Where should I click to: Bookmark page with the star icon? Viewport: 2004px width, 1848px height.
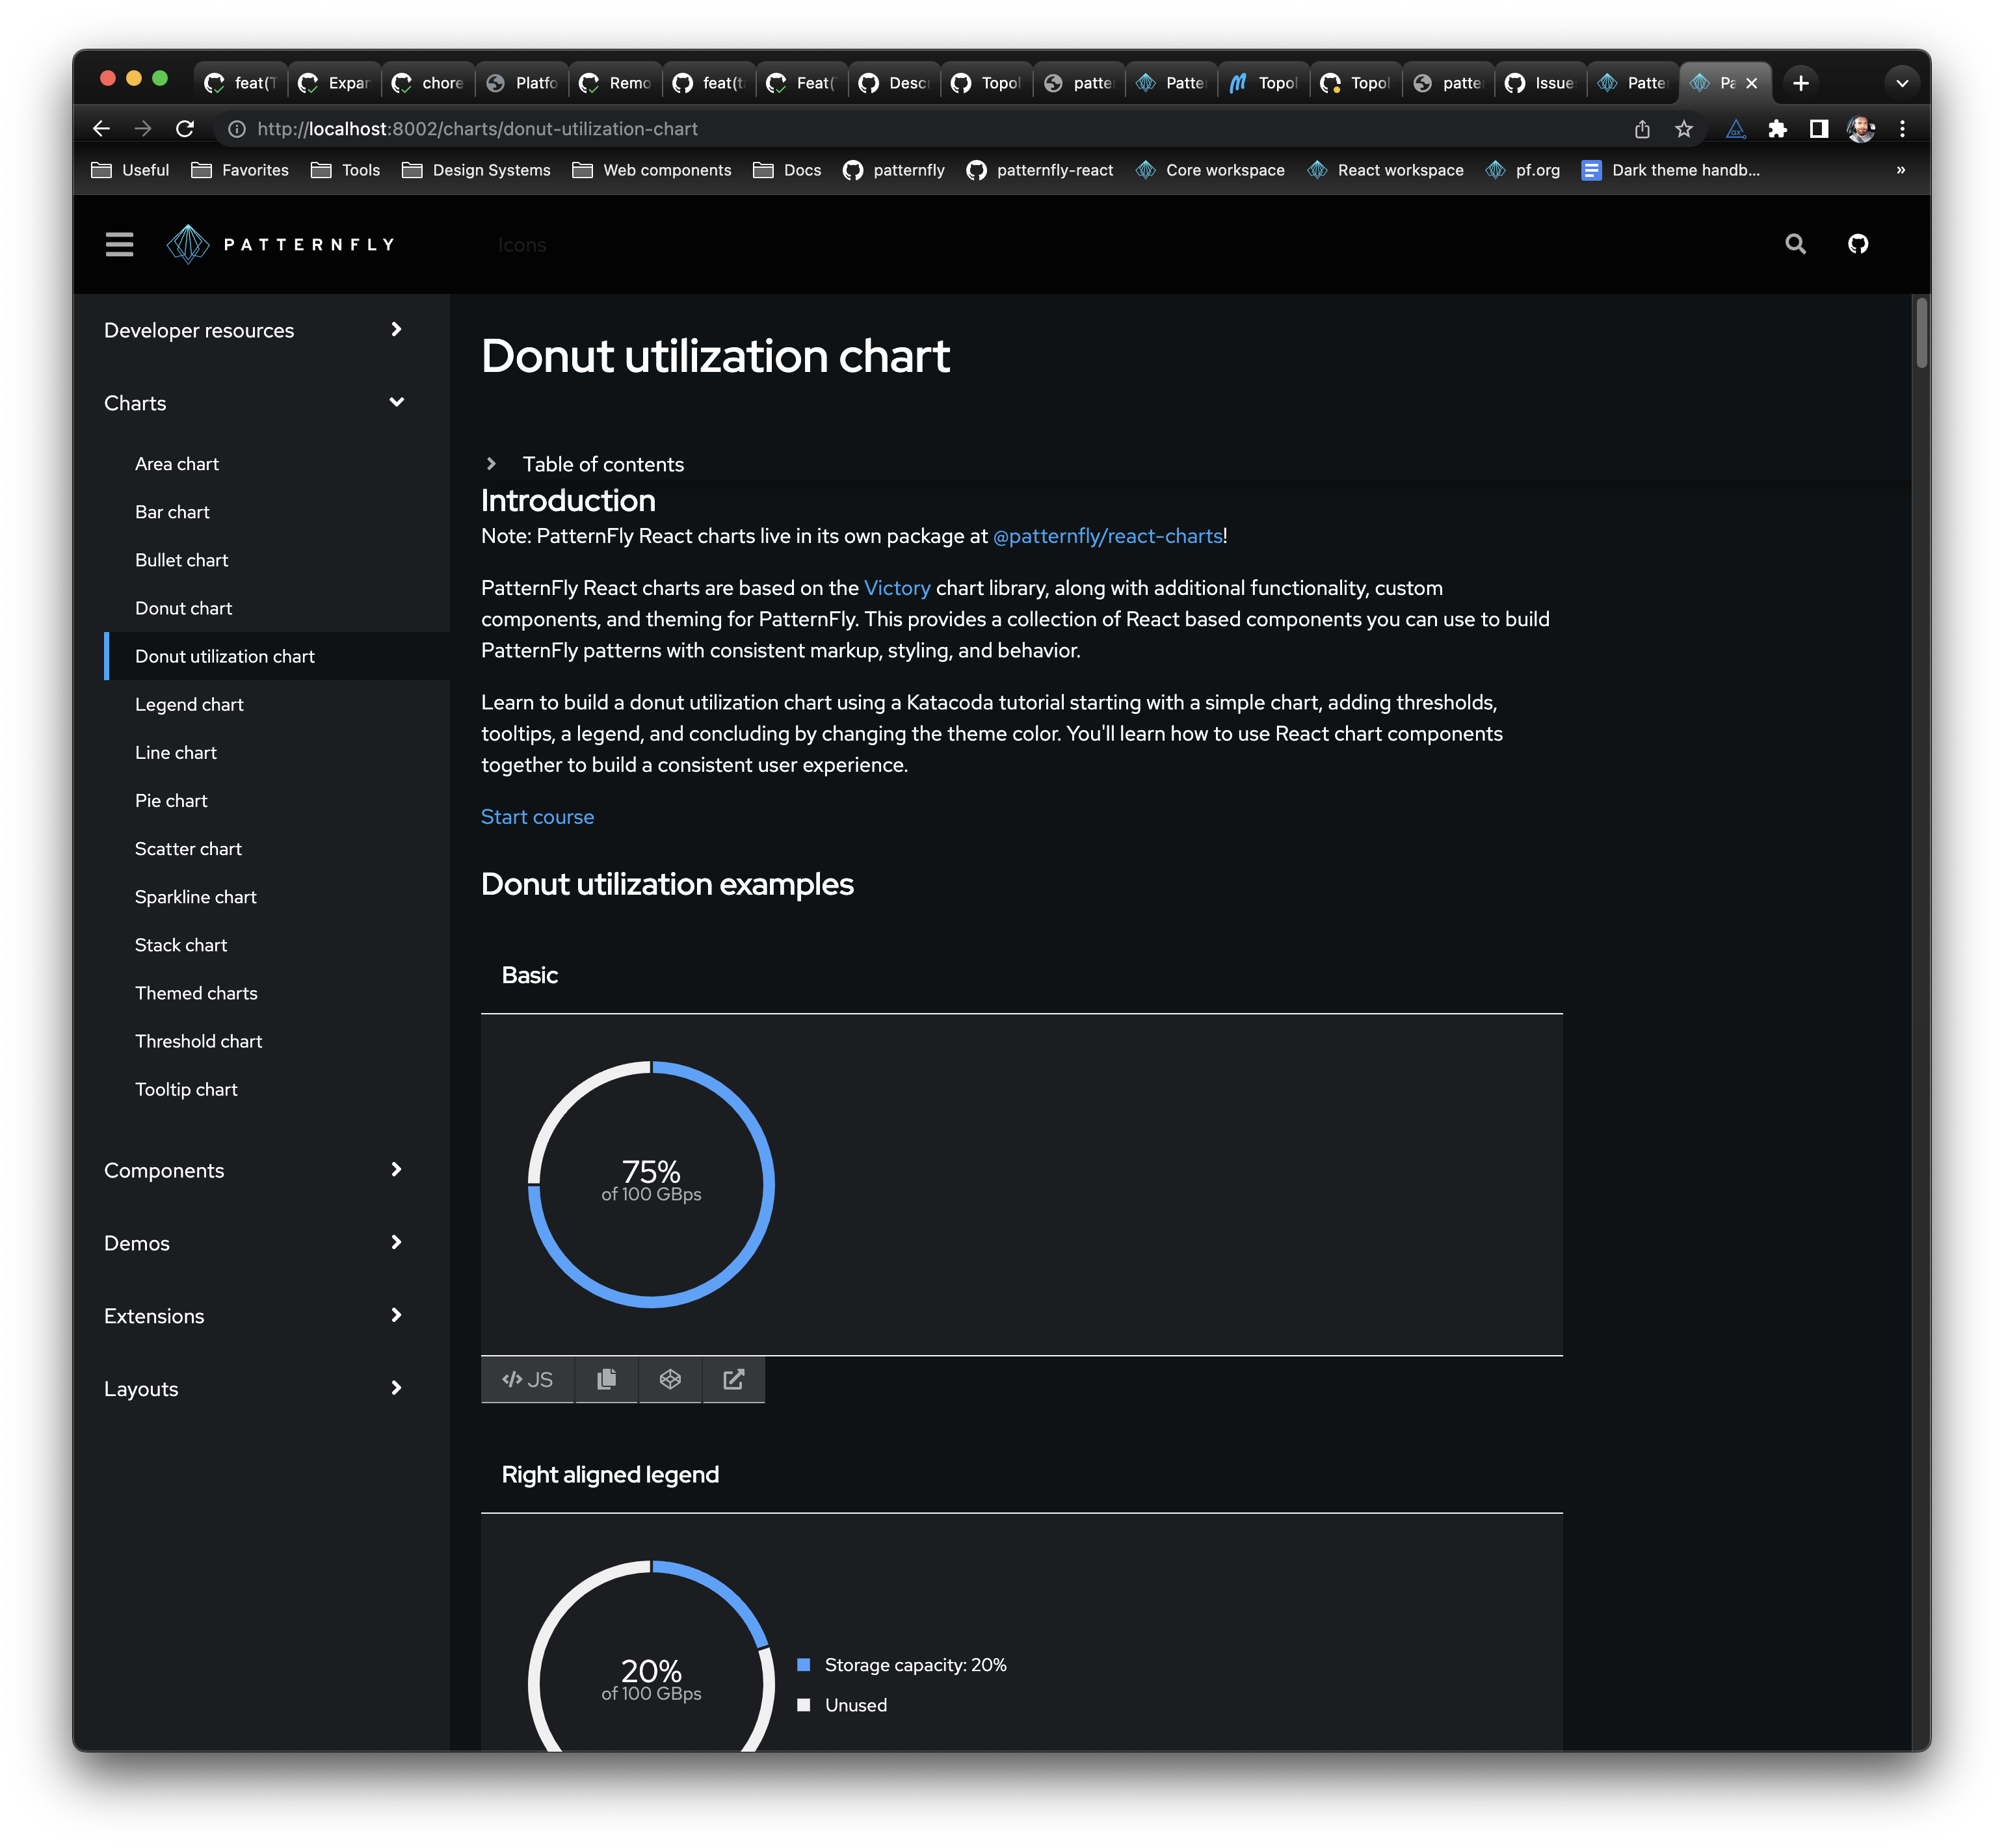[x=1684, y=129]
